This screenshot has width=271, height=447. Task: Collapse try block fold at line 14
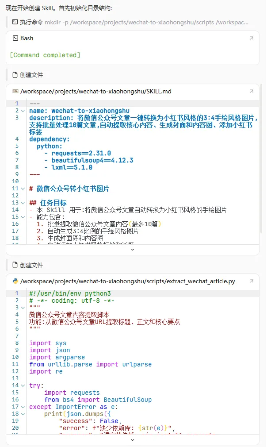point(23,385)
